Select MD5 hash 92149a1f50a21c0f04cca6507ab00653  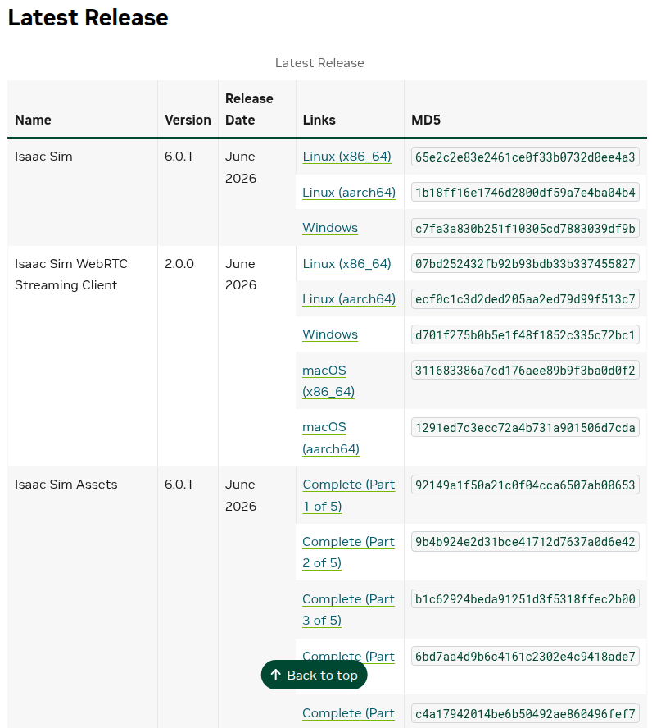[525, 485]
